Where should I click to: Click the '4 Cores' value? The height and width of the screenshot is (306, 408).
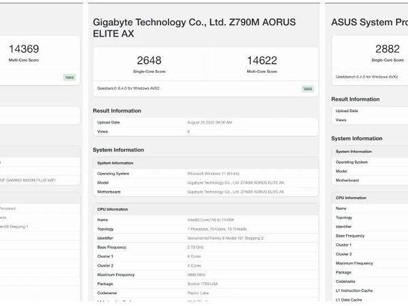click(x=194, y=266)
